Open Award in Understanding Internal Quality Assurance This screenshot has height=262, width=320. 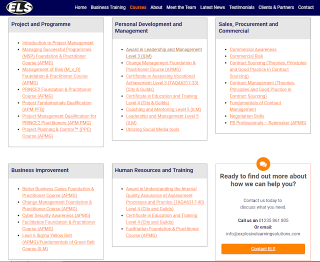click(165, 198)
